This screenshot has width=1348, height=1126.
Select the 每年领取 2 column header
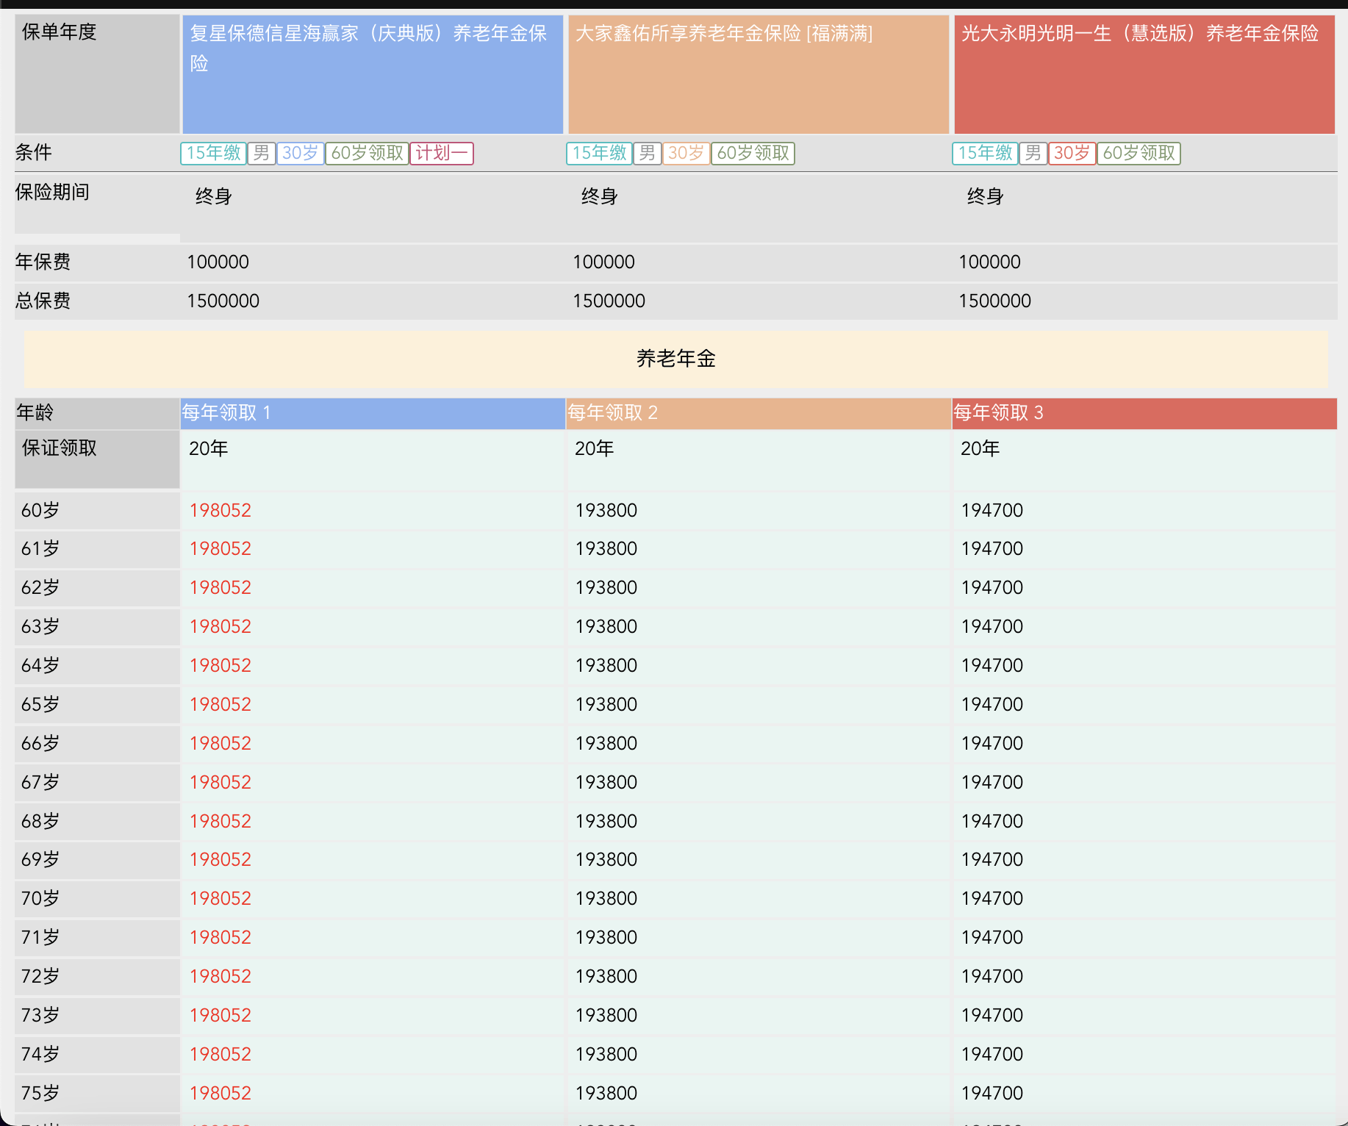(759, 413)
